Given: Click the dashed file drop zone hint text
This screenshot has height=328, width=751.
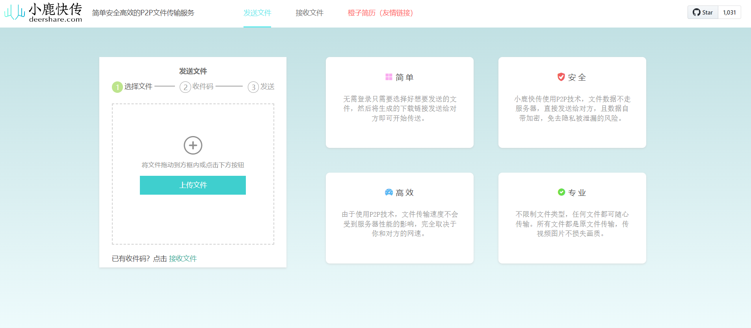Looking at the screenshot, I should 193,165.
